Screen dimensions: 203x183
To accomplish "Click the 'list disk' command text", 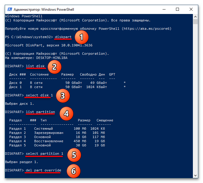I will point(35,66).
